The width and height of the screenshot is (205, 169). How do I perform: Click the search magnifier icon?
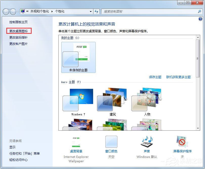200,12
